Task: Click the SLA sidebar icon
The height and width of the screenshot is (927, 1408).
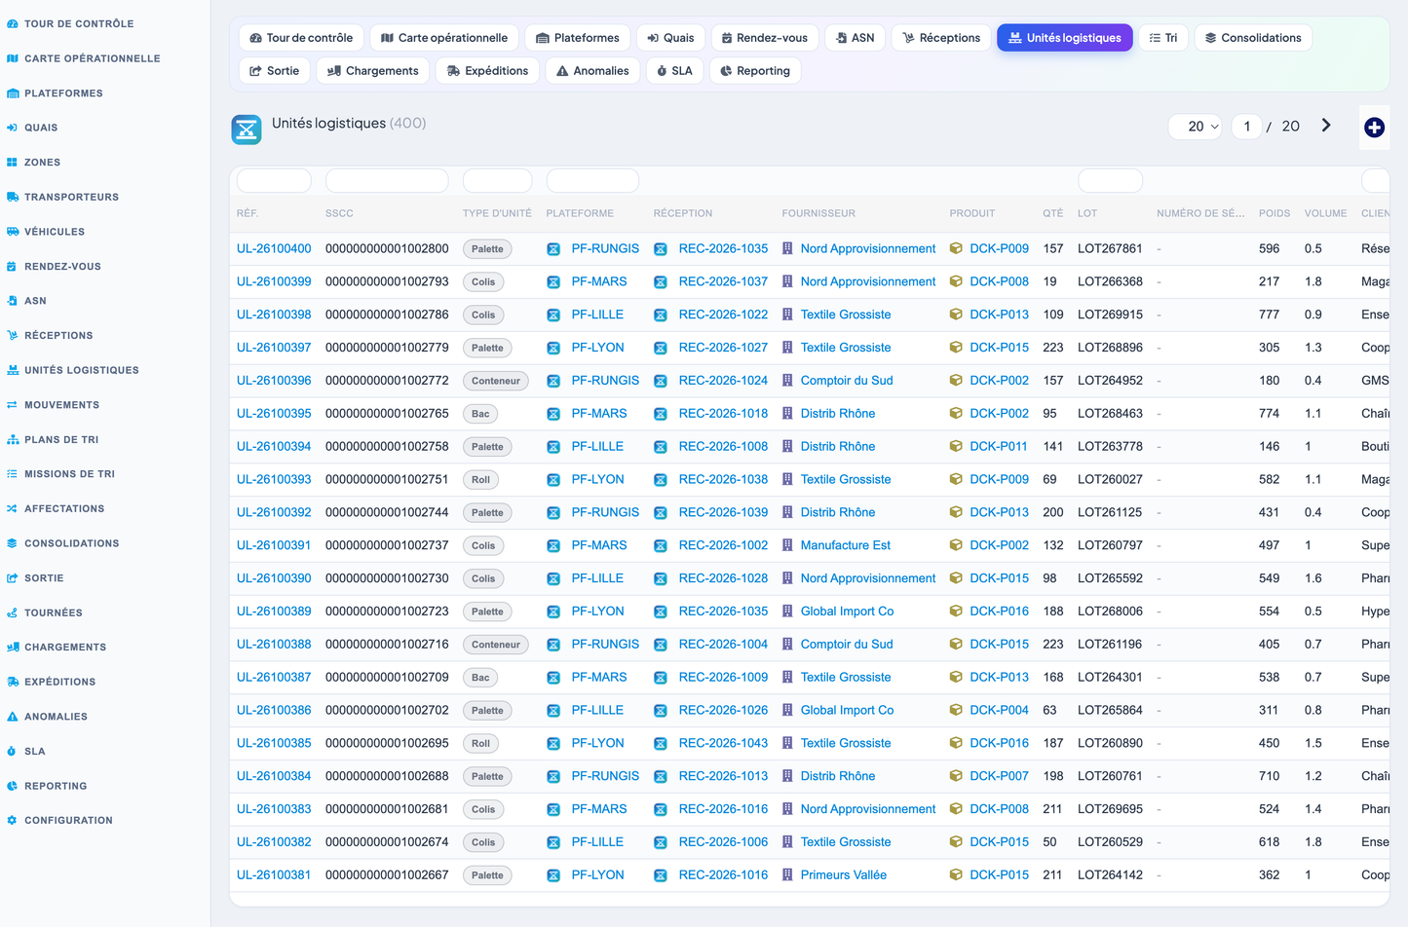Action: coord(12,752)
